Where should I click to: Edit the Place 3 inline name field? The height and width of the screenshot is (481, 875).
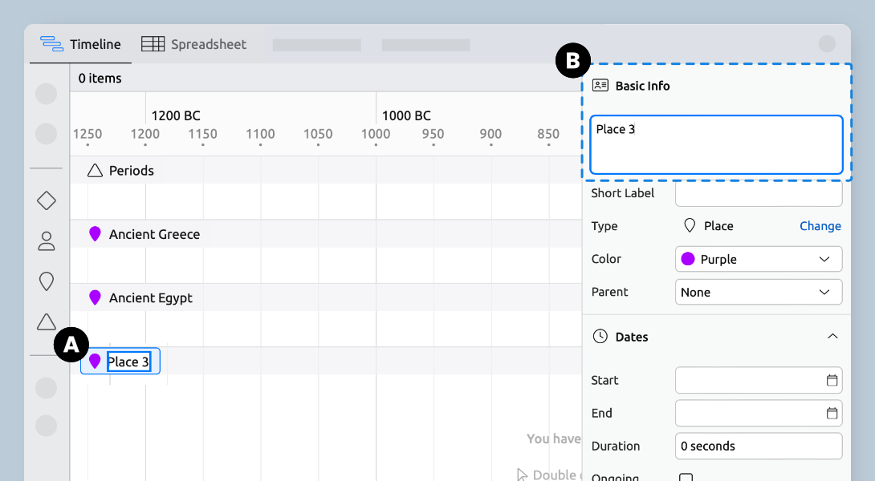point(129,362)
